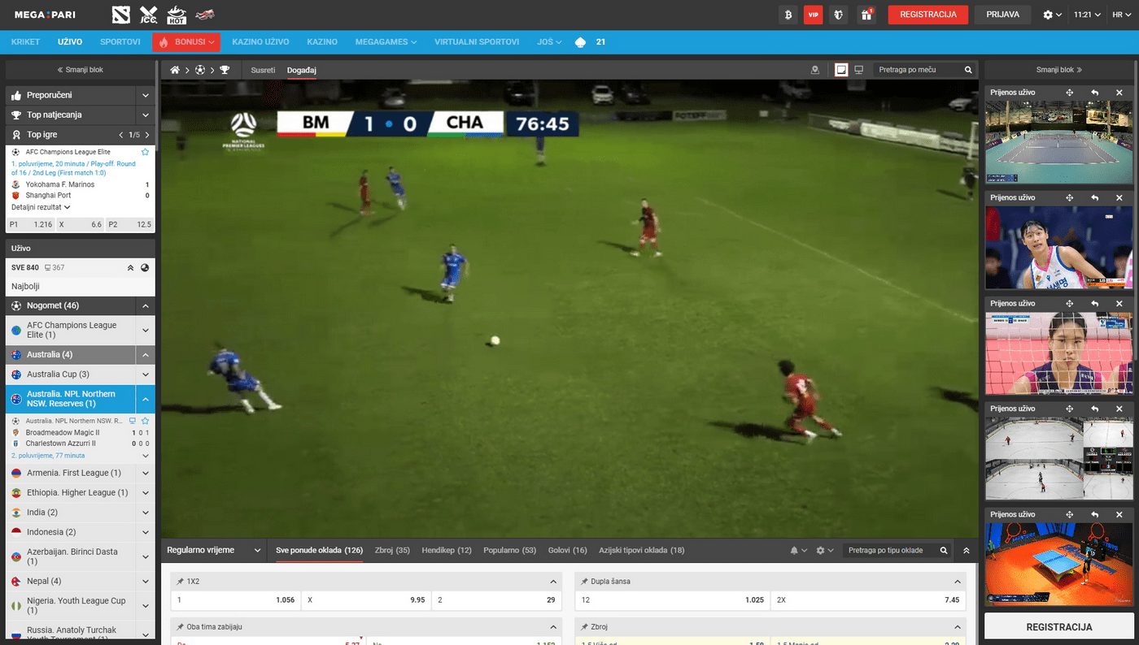Click the Pretraga po meču search field
Screen dimensions: 1139x645
coord(918,70)
